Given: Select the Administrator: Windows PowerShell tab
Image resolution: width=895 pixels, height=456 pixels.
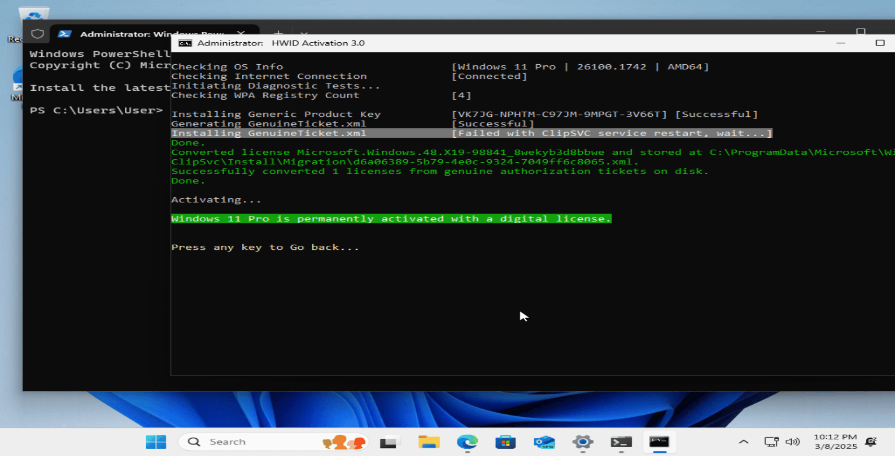Looking at the screenshot, I should [x=151, y=34].
